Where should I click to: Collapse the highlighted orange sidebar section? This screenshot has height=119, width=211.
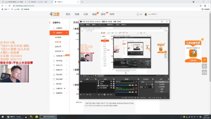[x=66, y=33]
